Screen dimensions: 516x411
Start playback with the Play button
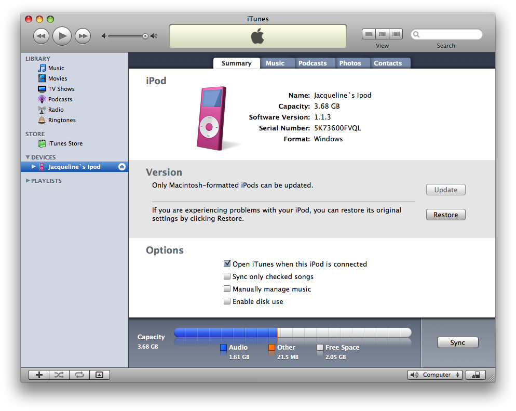pyautogui.click(x=62, y=36)
